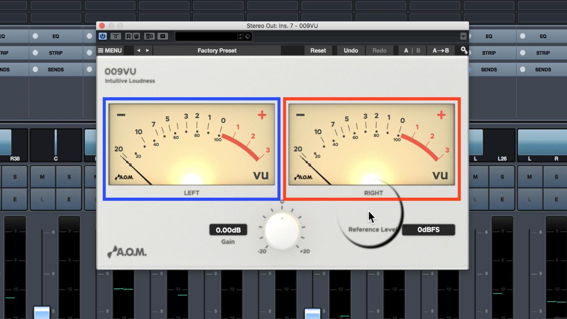Toggle A/B comparison icon in the plugin header
567x319 pixels.
coord(149,36)
